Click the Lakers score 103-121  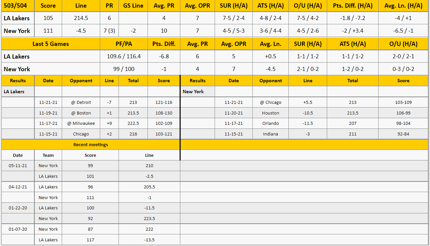(x=164, y=134)
